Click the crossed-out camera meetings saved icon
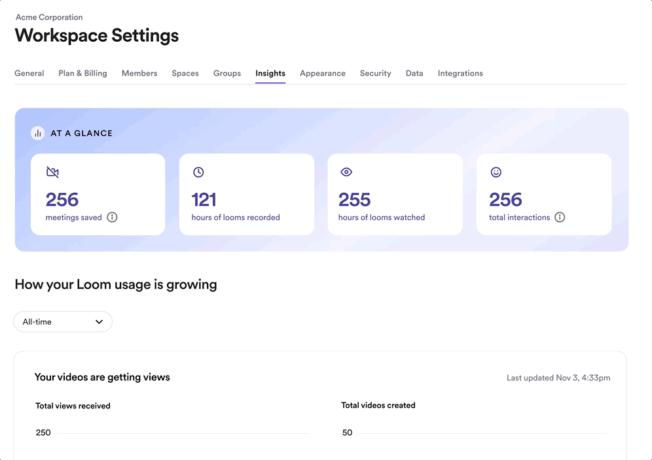Screen dimensions: 652x460 52,172
